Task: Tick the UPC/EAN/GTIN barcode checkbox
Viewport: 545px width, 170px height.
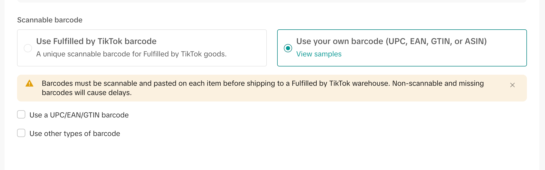Action: [x=21, y=115]
